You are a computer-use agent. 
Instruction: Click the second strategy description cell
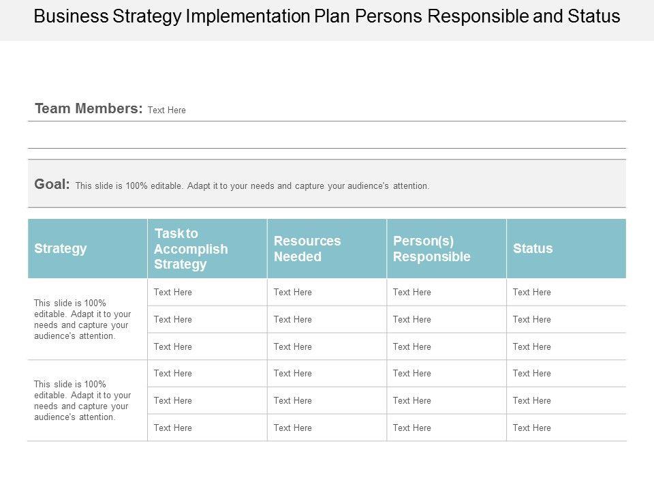coord(82,400)
